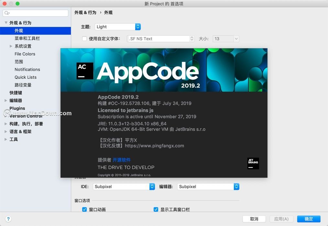Open the font size 13 dropdown

226,39
